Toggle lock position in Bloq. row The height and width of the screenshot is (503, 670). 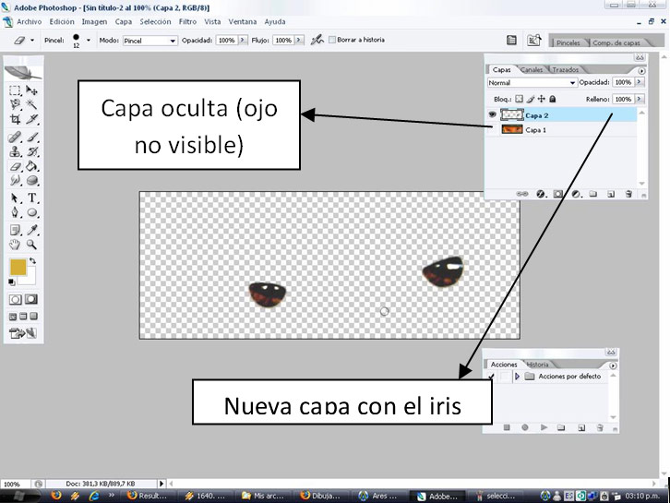coord(542,99)
